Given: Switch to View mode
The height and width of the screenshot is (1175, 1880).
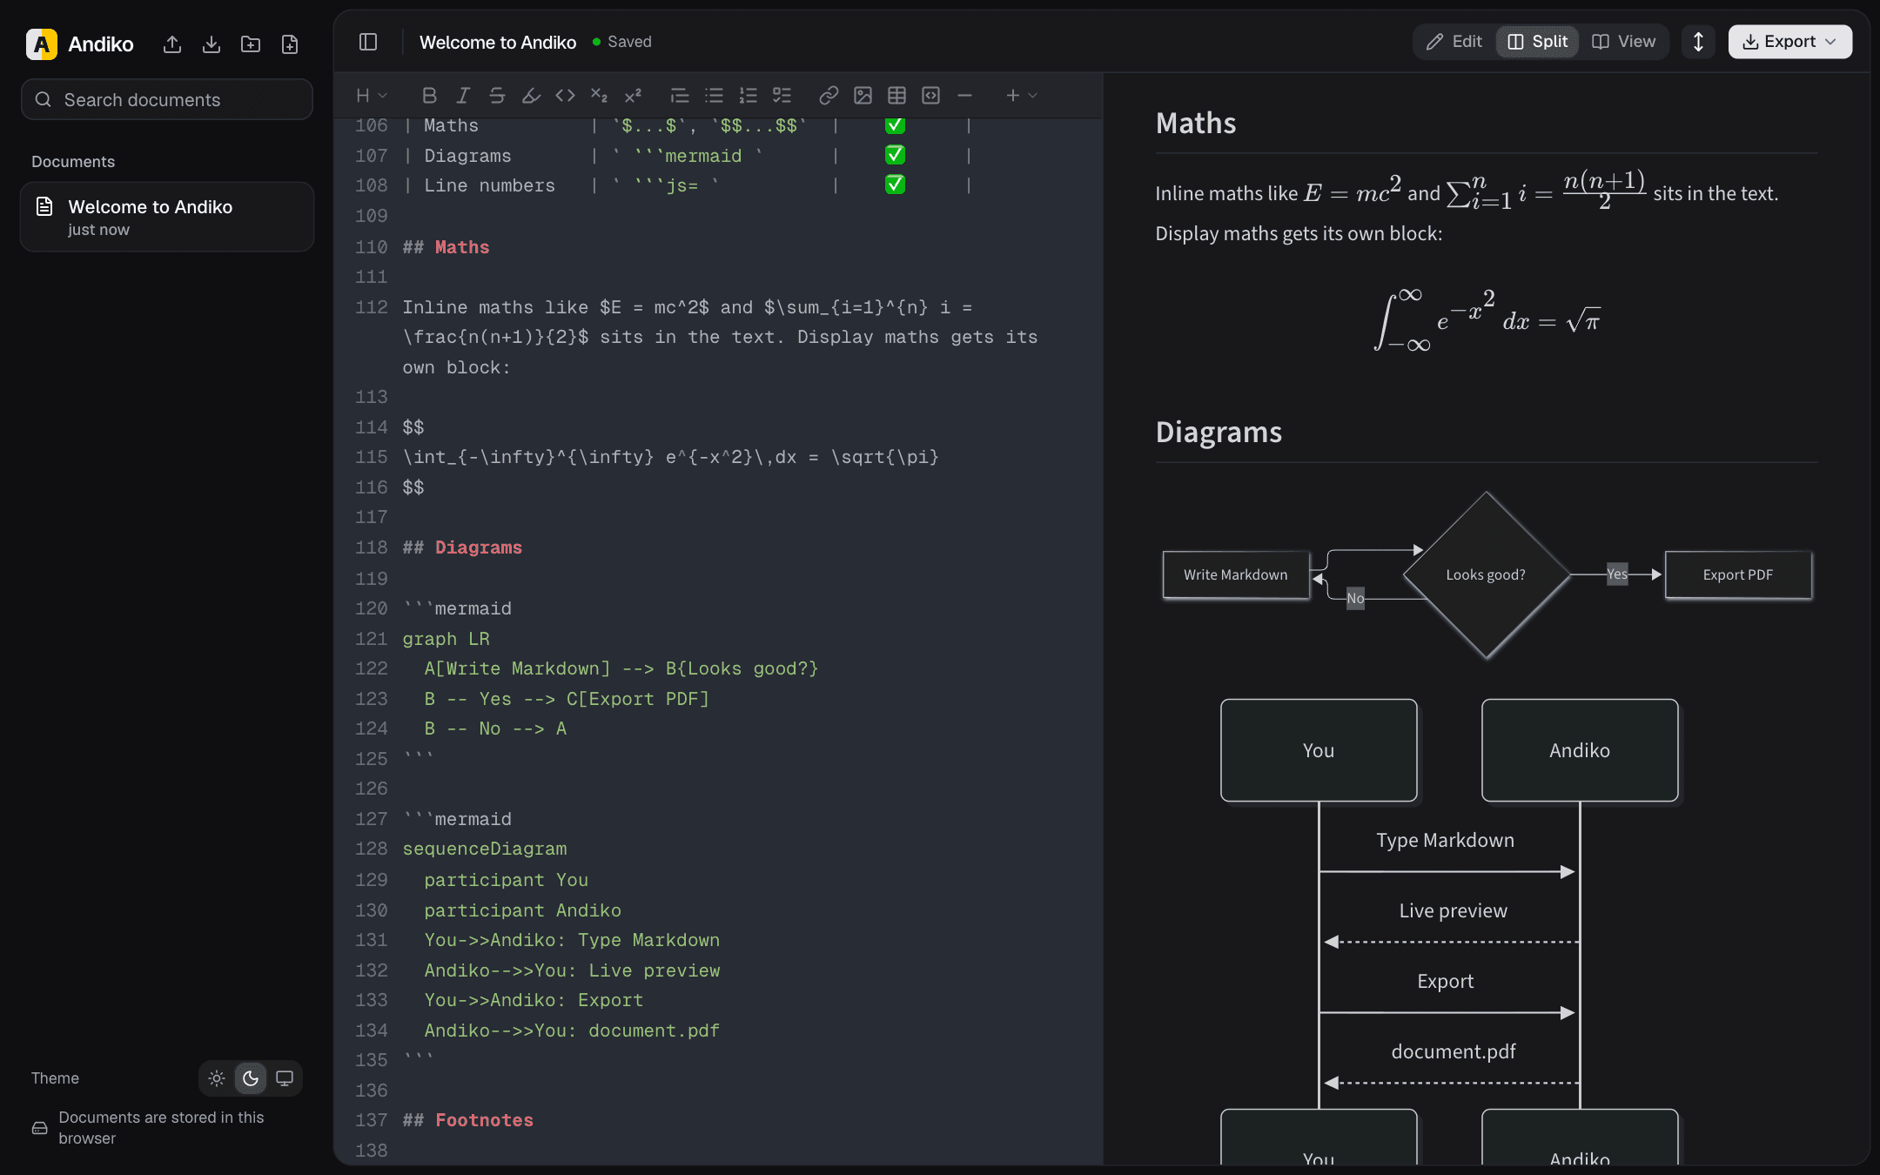Looking at the screenshot, I should coord(1623,42).
